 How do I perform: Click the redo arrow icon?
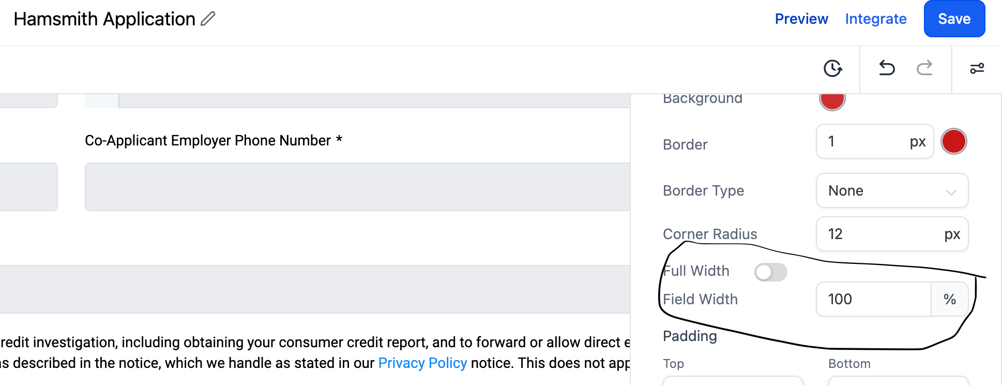coord(924,68)
